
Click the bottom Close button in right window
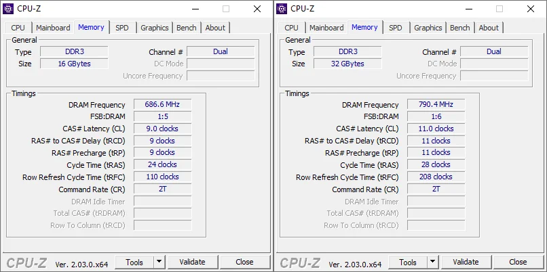[518, 262]
